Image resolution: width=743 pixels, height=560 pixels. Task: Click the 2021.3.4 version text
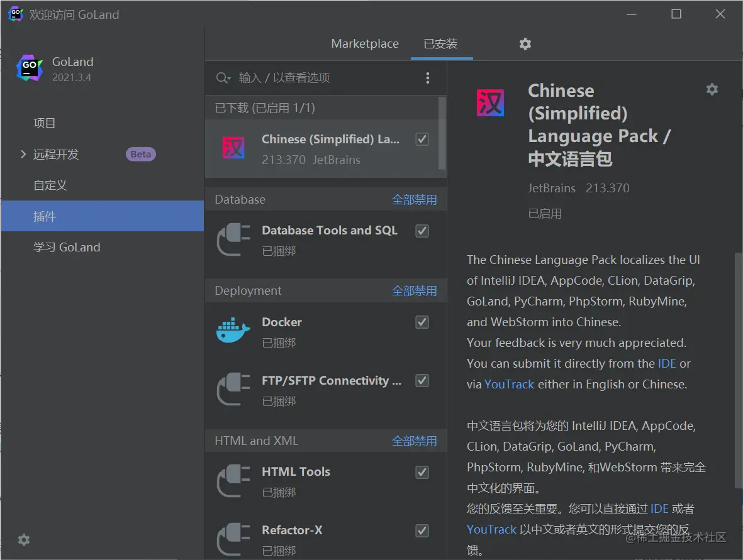click(x=72, y=78)
